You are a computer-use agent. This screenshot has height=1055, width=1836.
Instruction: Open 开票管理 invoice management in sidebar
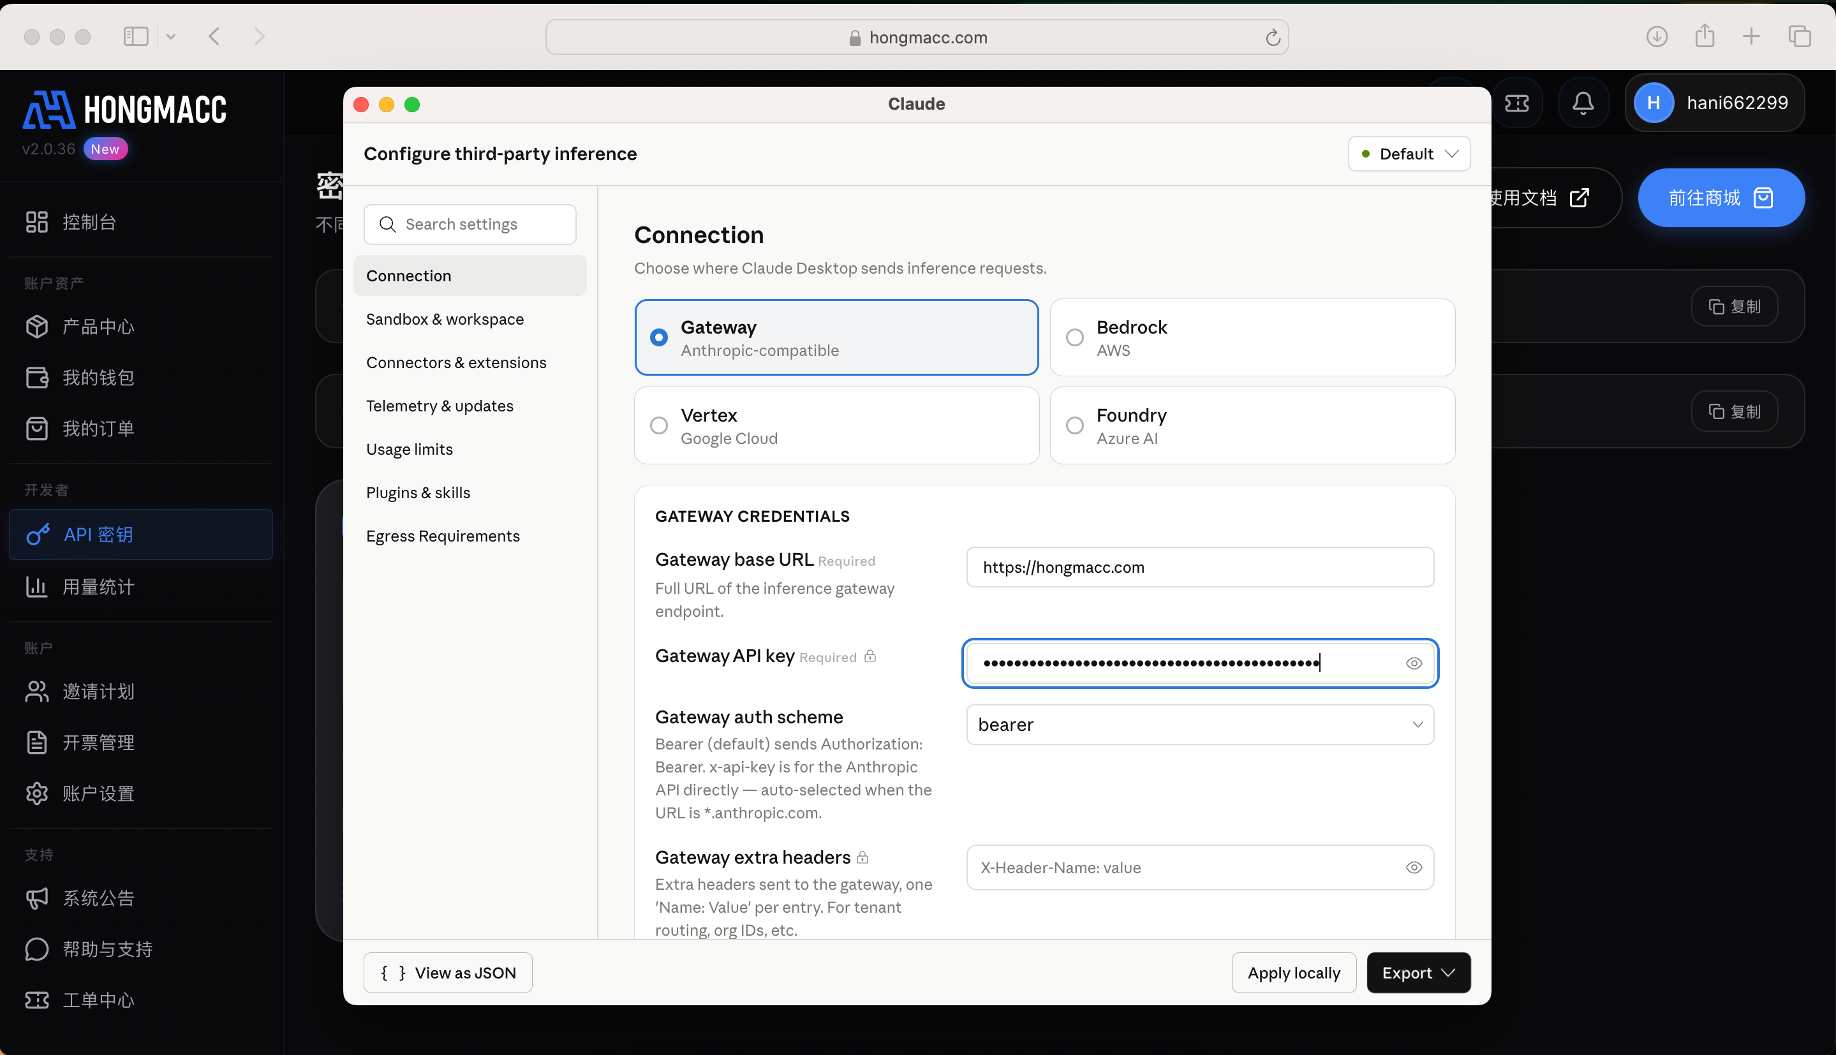coord(140,742)
